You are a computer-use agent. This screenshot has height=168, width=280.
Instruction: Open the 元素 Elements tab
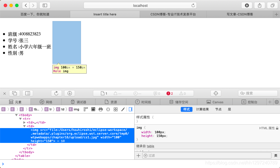click(15, 102)
